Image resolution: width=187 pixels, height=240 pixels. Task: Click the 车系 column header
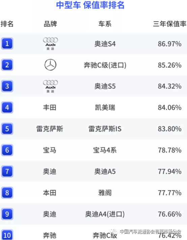click(x=105, y=24)
